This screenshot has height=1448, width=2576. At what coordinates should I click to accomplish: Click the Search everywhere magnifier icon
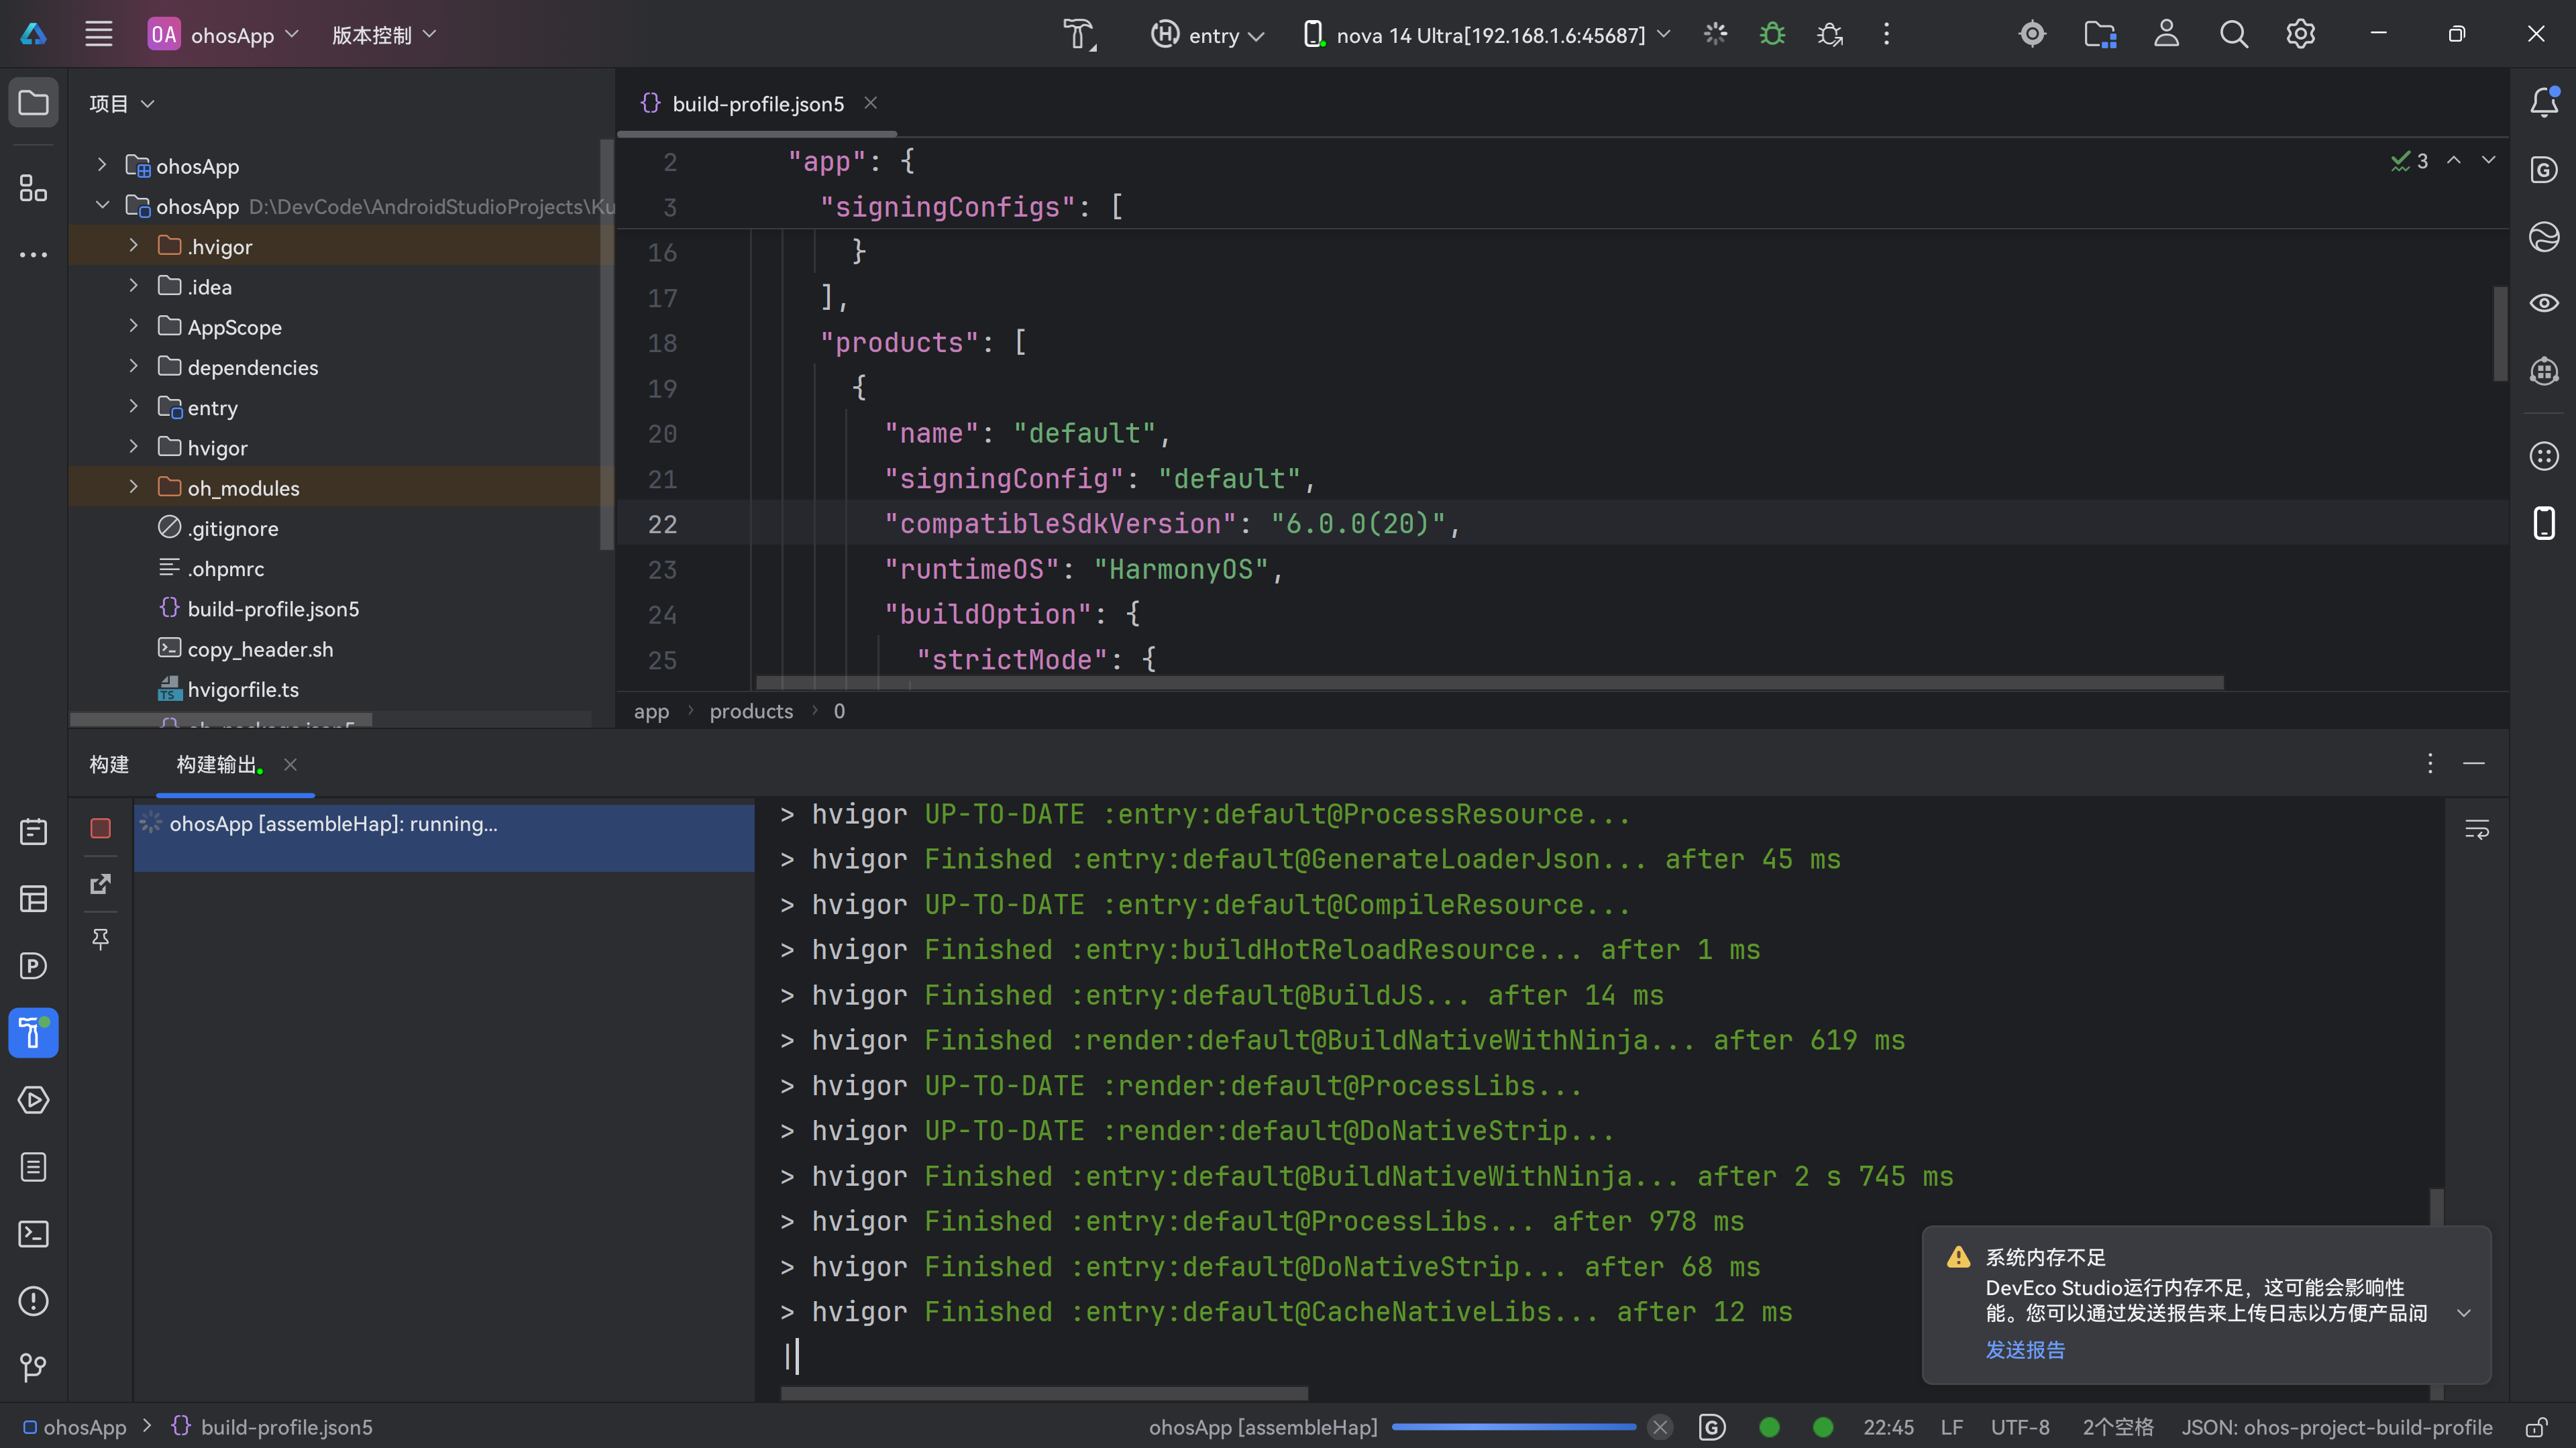tap(2233, 35)
